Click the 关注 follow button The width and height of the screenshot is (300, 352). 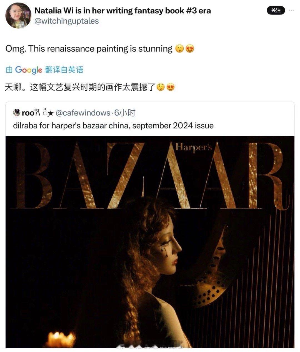[x=276, y=11]
